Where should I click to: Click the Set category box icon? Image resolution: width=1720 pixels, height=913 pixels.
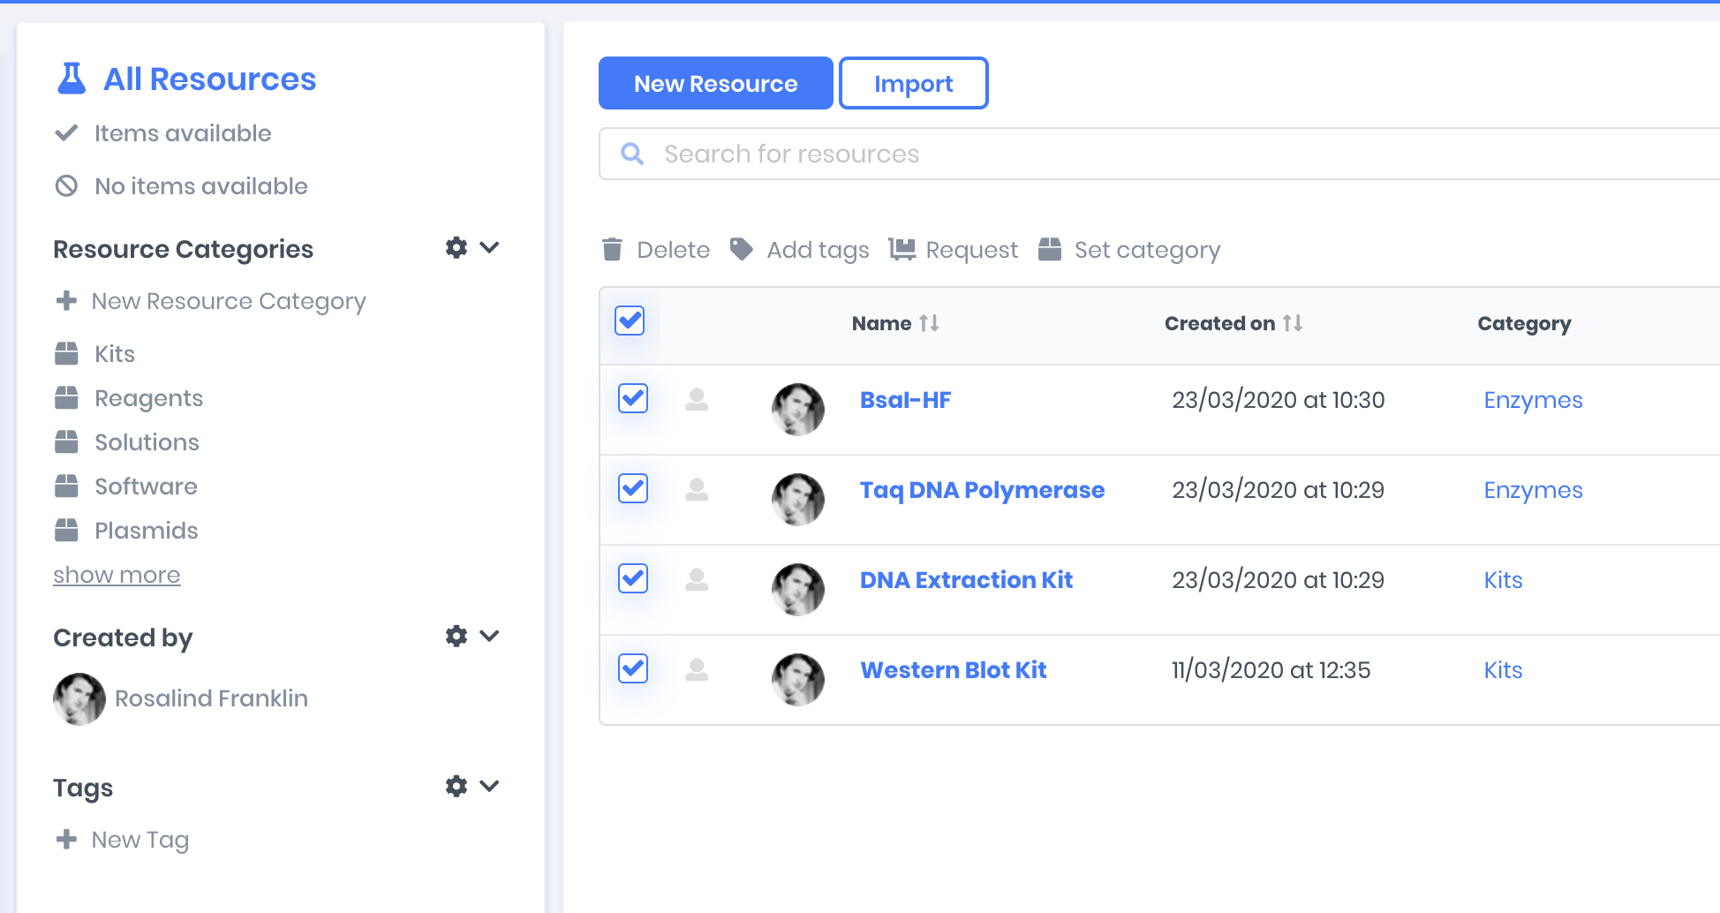coord(1050,250)
